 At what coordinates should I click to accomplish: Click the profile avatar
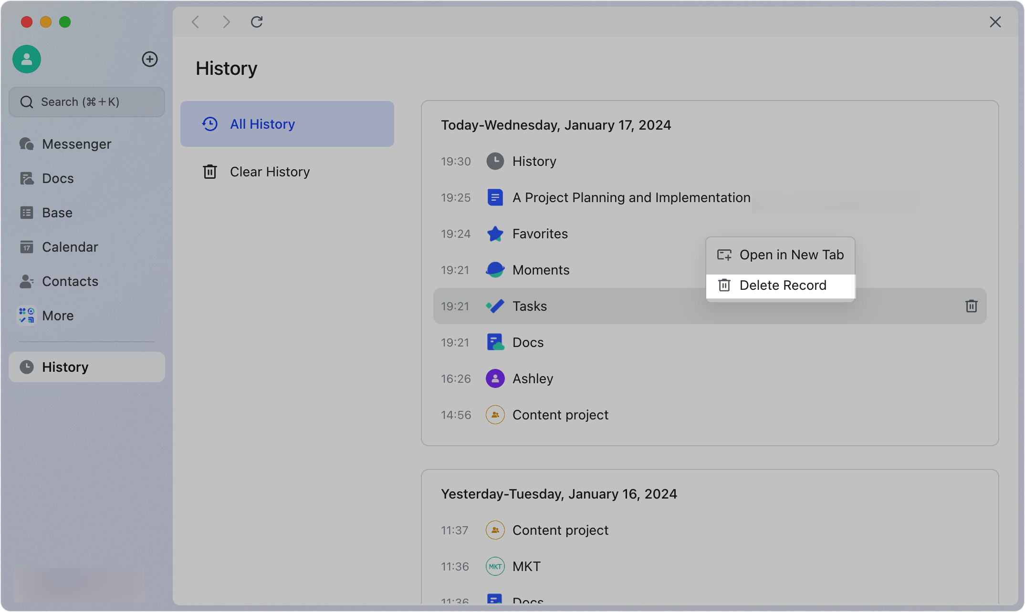[x=26, y=59]
